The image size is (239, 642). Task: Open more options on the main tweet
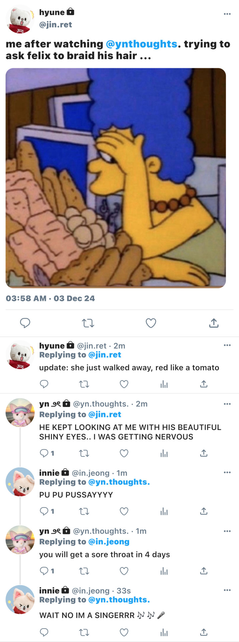coord(227,14)
